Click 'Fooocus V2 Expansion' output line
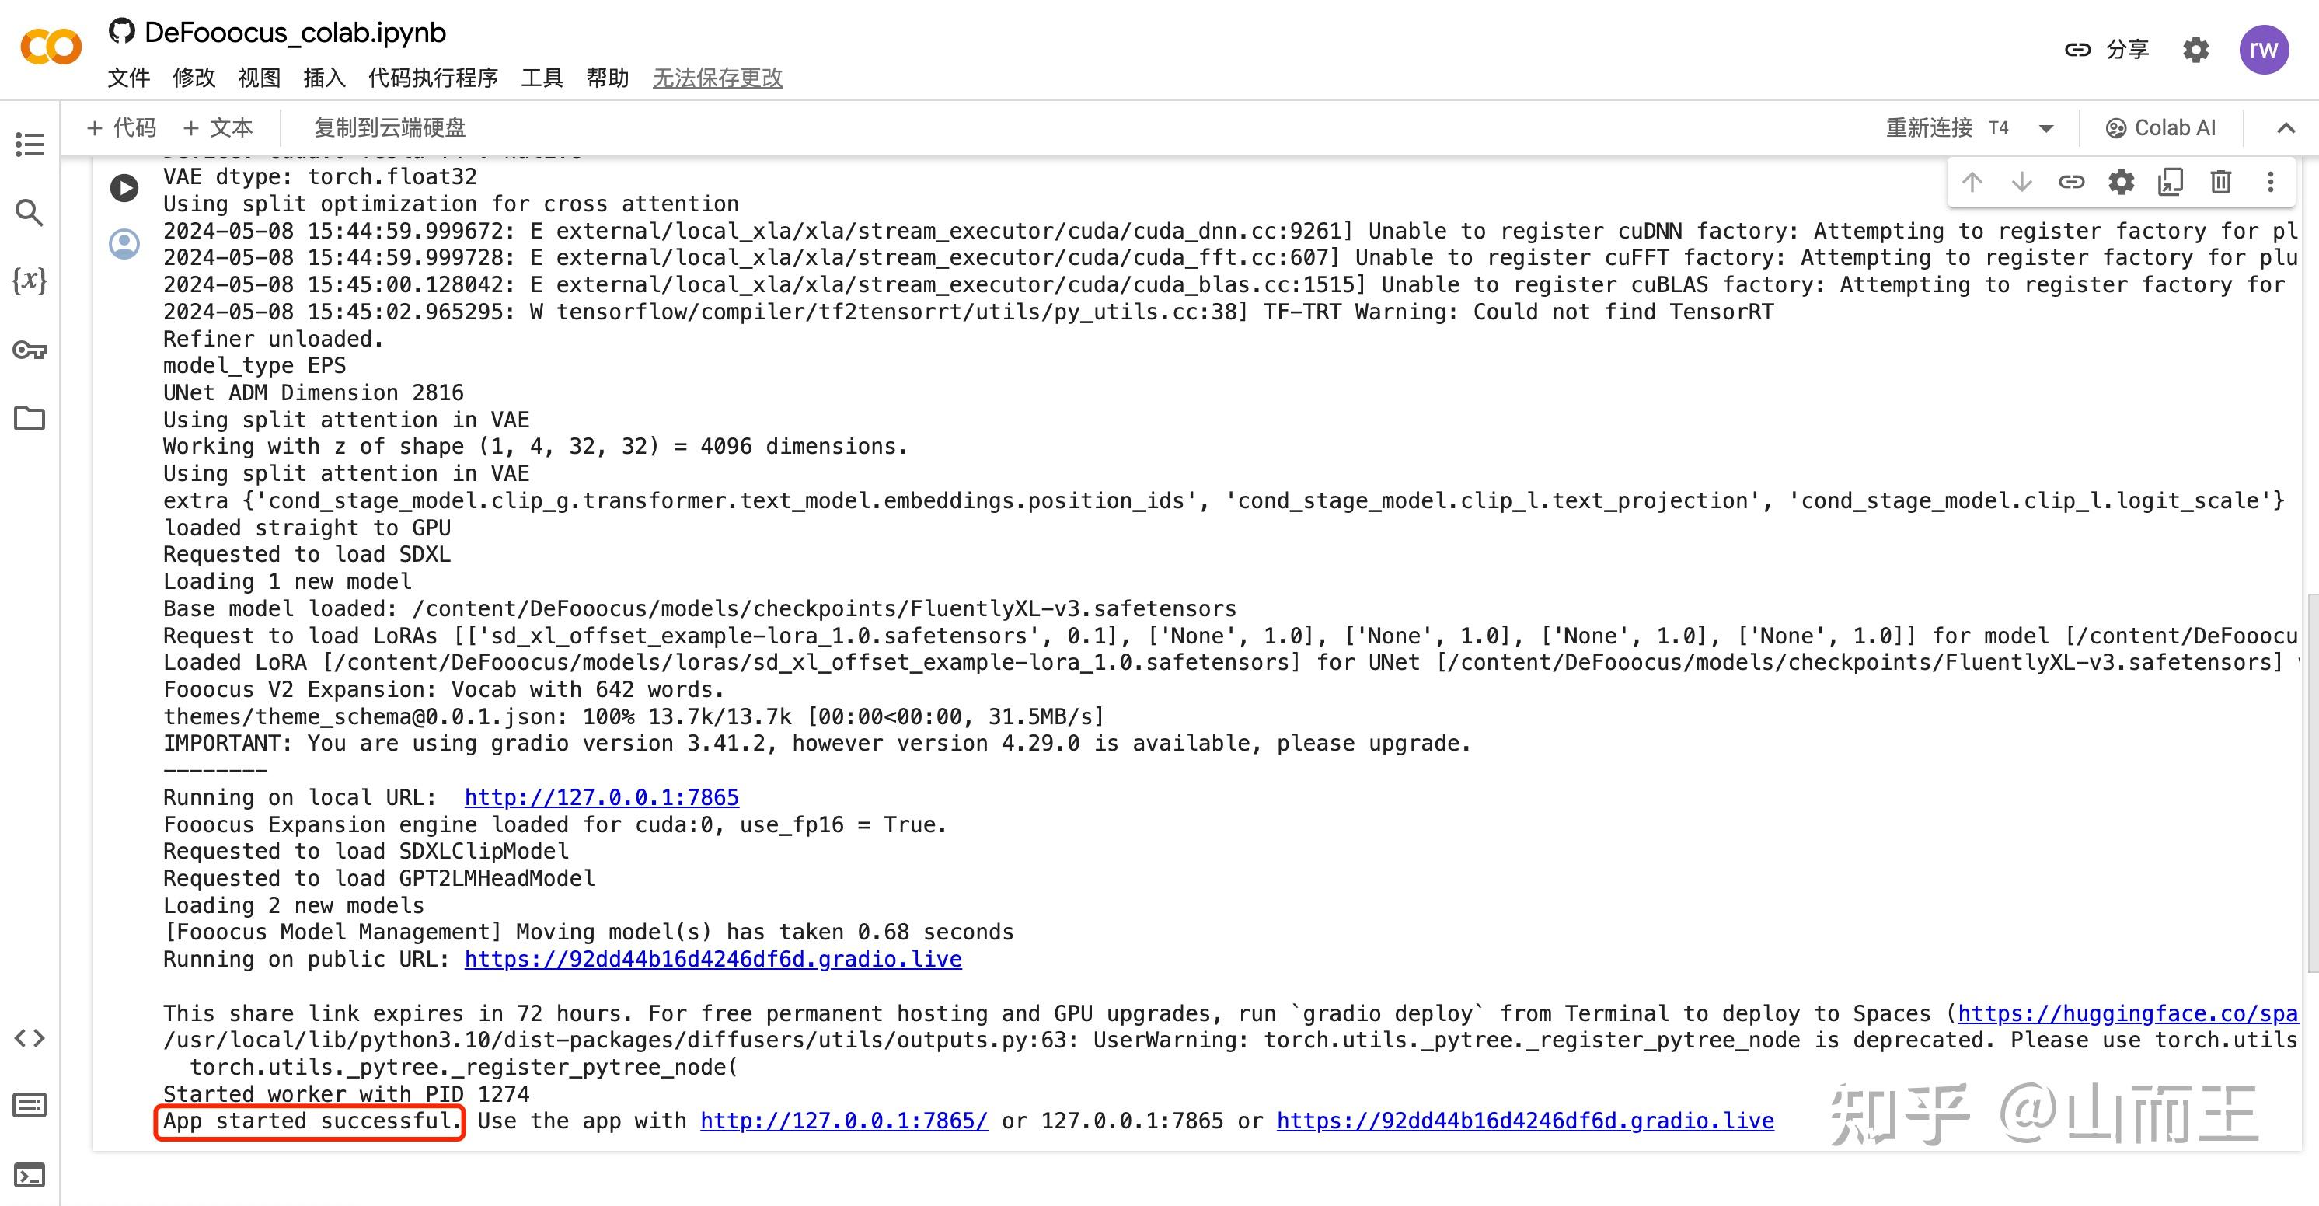 tap(444, 690)
